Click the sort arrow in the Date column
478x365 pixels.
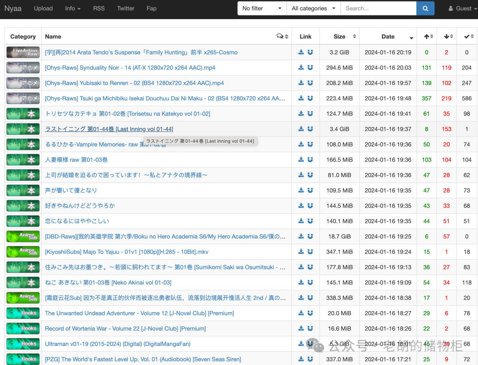pos(412,38)
